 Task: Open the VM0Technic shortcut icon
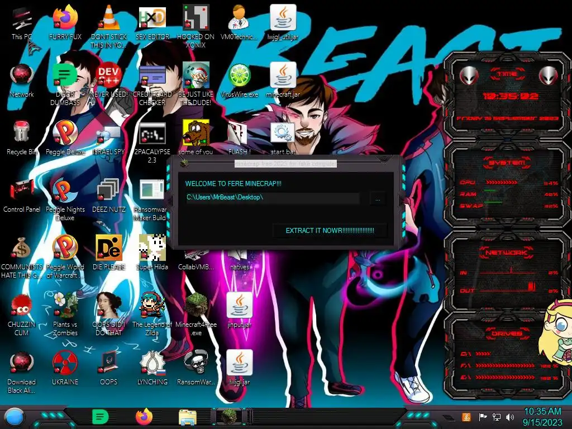pos(239,18)
